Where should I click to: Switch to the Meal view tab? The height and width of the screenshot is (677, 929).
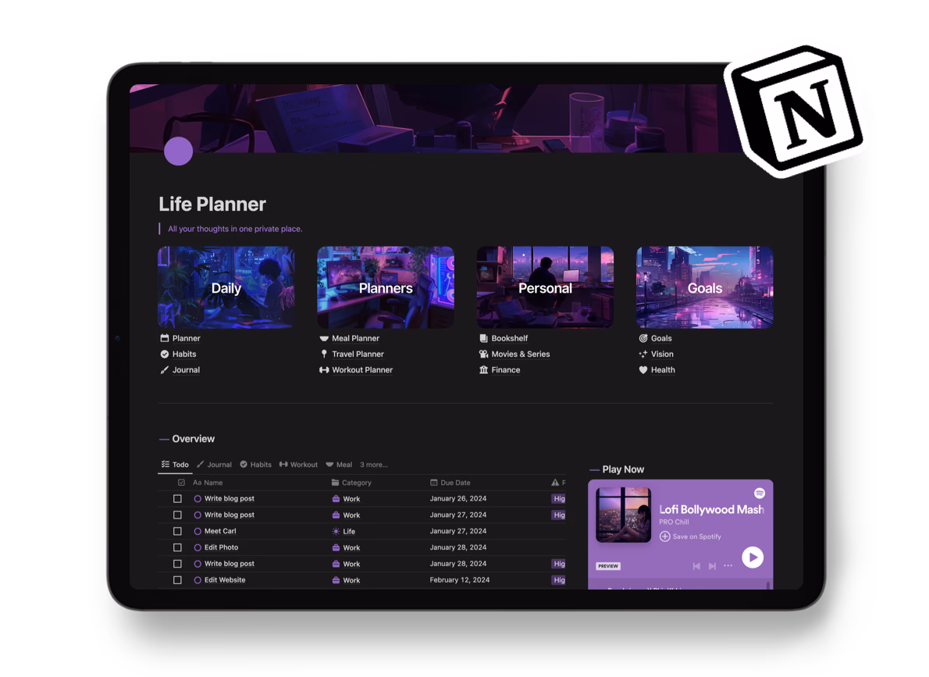[x=339, y=464]
